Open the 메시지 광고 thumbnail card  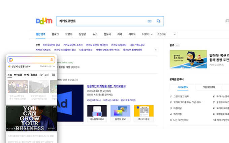click(x=144, y=113)
